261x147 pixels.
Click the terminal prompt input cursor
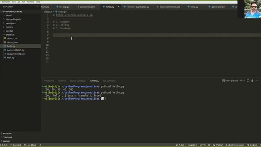point(103,99)
